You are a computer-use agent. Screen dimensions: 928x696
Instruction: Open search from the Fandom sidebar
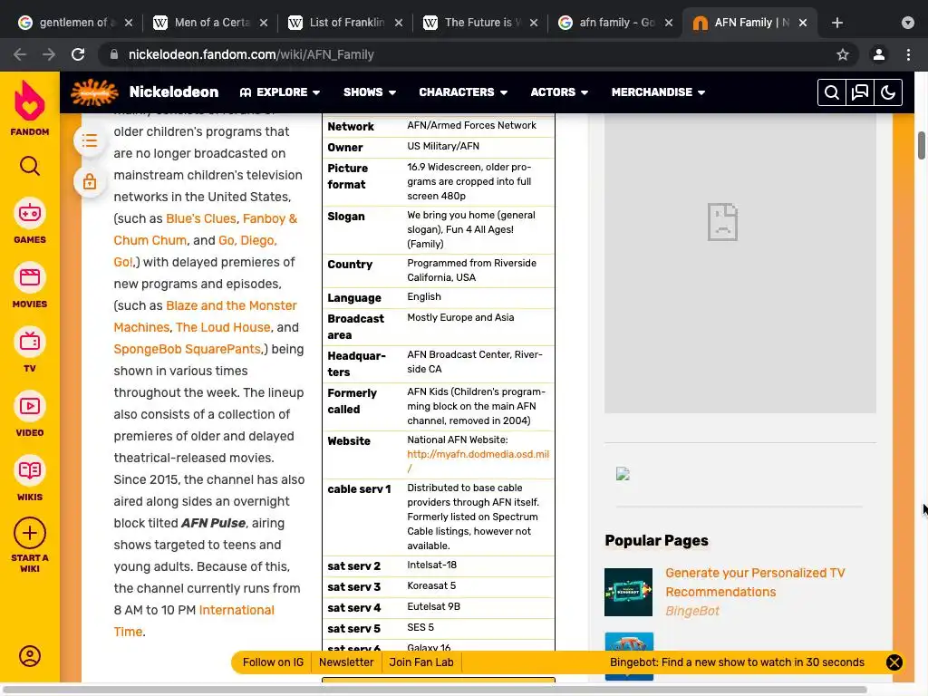30,167
